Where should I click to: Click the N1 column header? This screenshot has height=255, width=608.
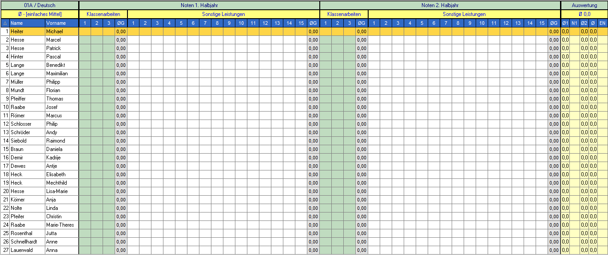574,23
